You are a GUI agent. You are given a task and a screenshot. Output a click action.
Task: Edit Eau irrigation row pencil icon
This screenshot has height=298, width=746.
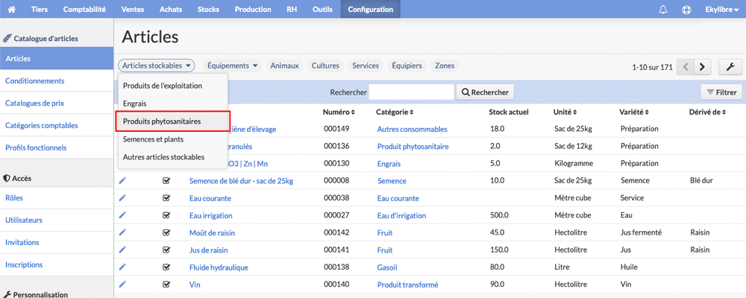click(122, 215)
